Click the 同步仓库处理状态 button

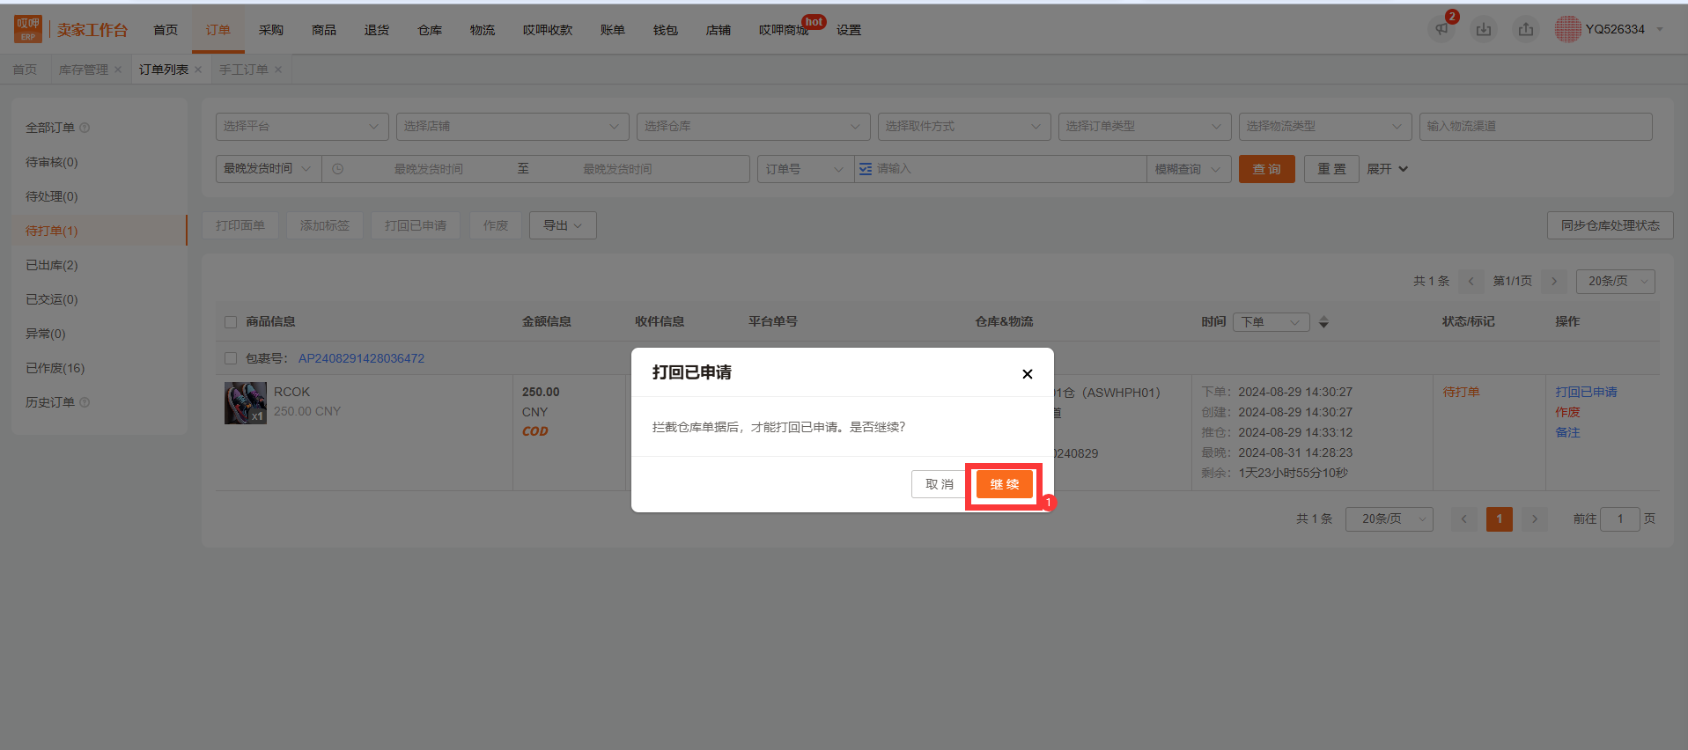pyautogui.click(x=1611, y=225)
